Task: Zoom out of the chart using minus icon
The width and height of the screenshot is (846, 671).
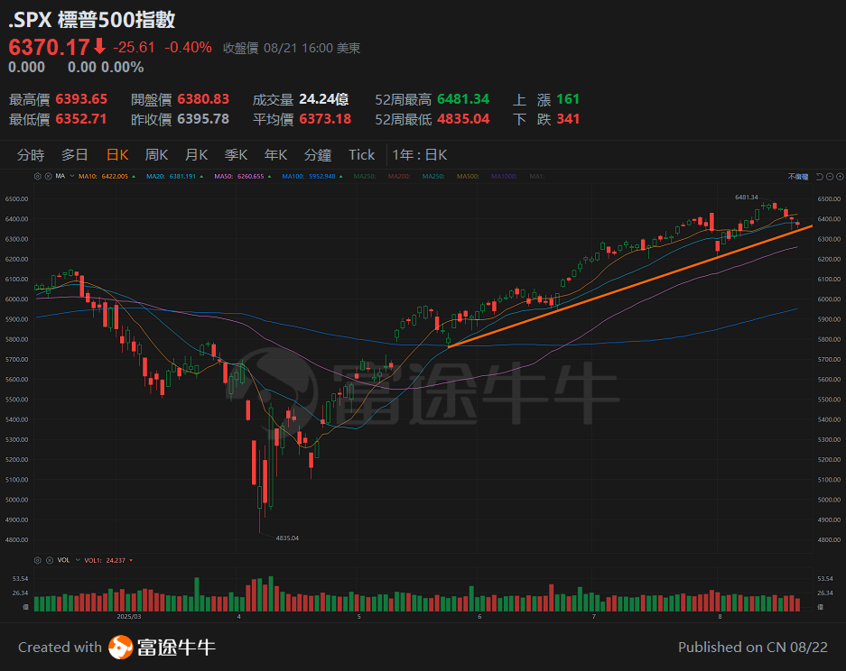Action: [x=830, y=177]
